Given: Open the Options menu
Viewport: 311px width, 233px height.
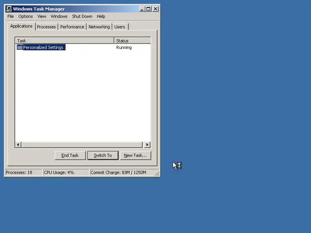Looking at the screenshot, I should click(26, 16).
